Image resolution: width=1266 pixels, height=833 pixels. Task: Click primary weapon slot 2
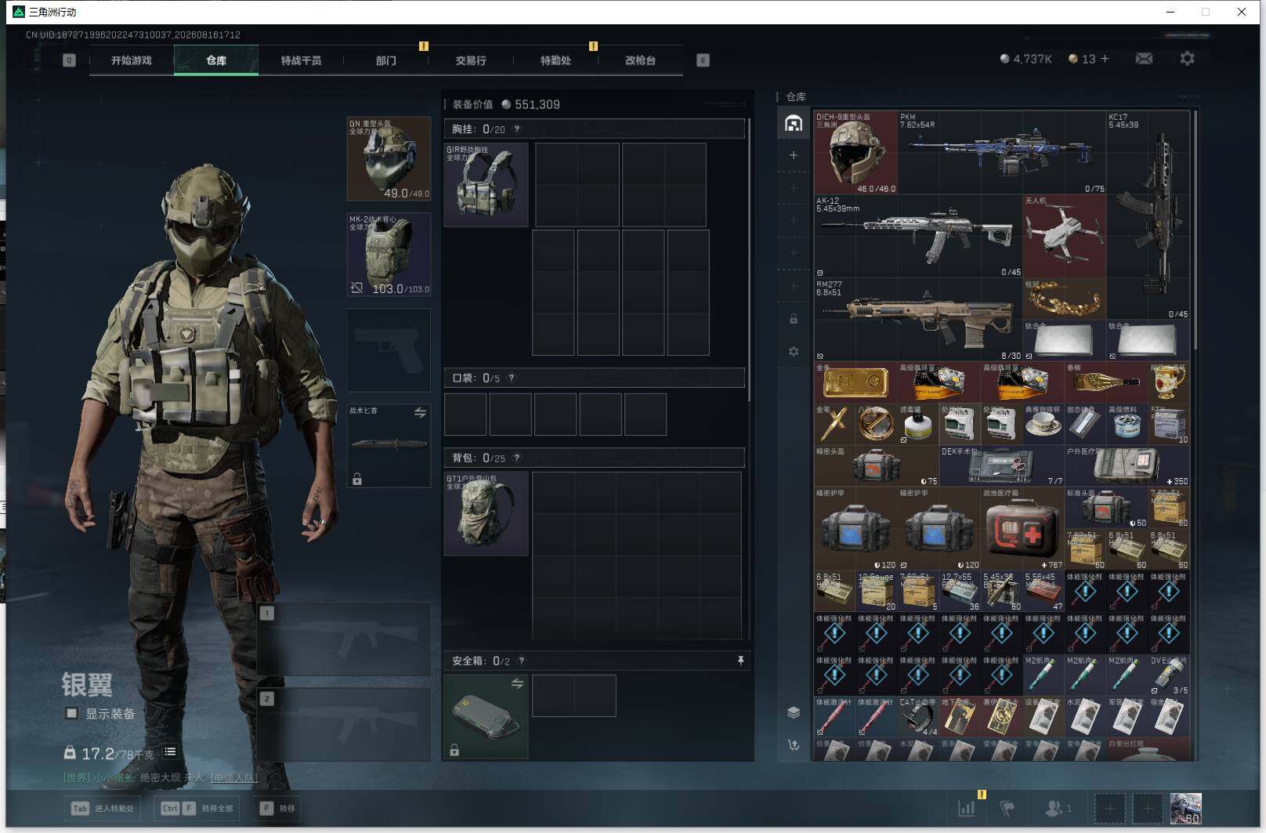click(x=343, y=725)
